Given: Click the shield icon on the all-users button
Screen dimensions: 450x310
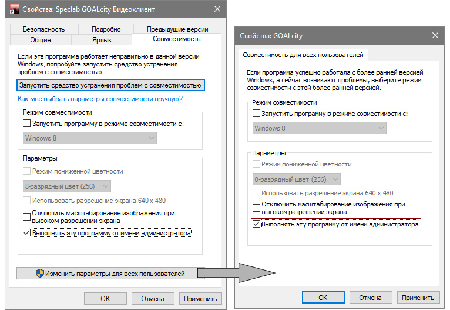Looking at the screenshot, I should (40, 273).
